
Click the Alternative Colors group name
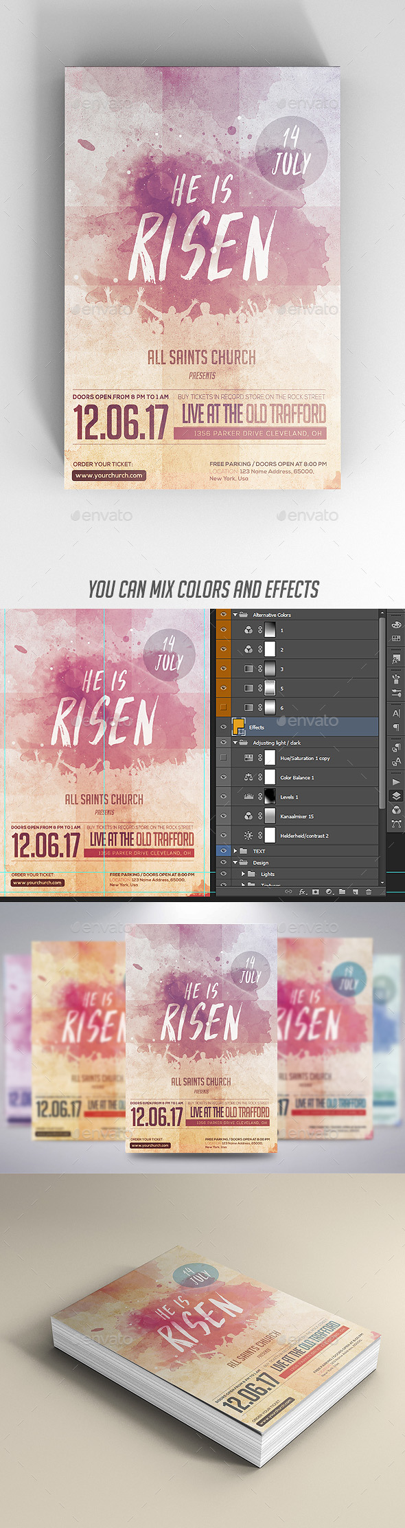[272, 615]
